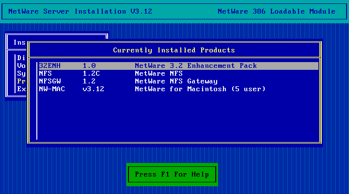Select the NFS product entry
The height and width of the screenshot is (194, 349).
coord(178,74)
